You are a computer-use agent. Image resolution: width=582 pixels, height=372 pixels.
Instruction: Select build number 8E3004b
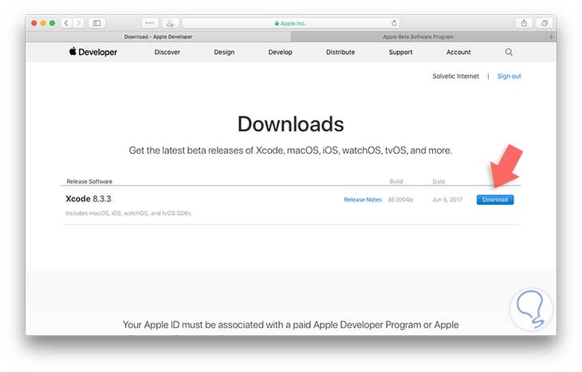[x=400, y=199]
